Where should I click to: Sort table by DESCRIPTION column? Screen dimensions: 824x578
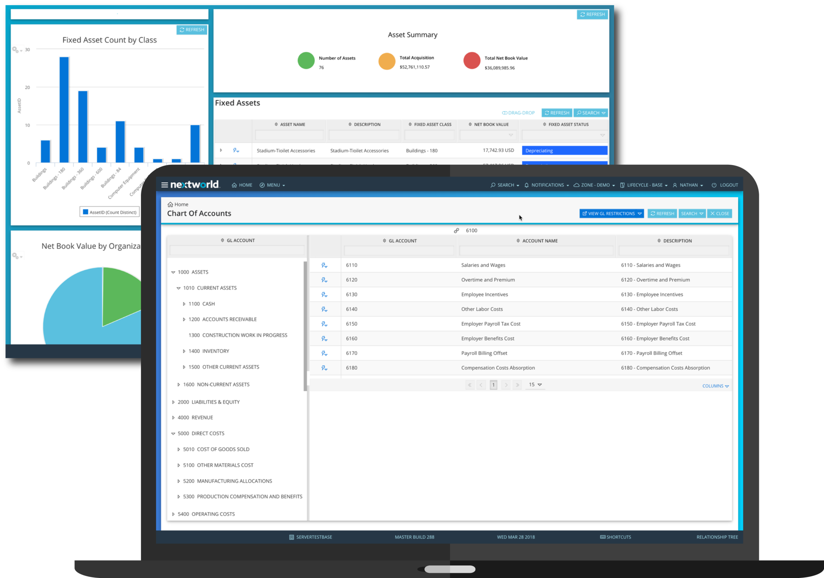coord(674,241)
